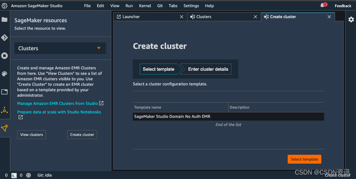Switch to the Create cluster tab

[x=298, y=17]
